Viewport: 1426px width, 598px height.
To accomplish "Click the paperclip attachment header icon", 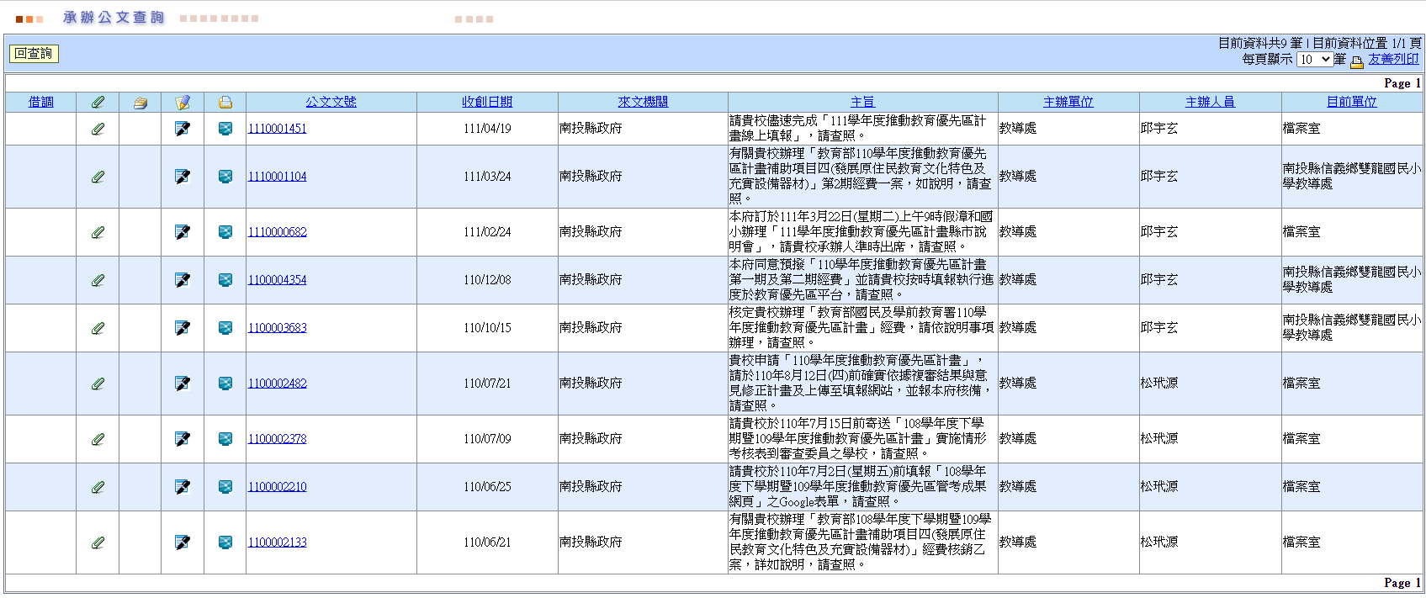I will (98, 103).
